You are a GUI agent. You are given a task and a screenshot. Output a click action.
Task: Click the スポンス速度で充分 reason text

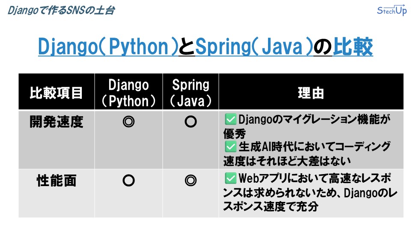(271, 207)
